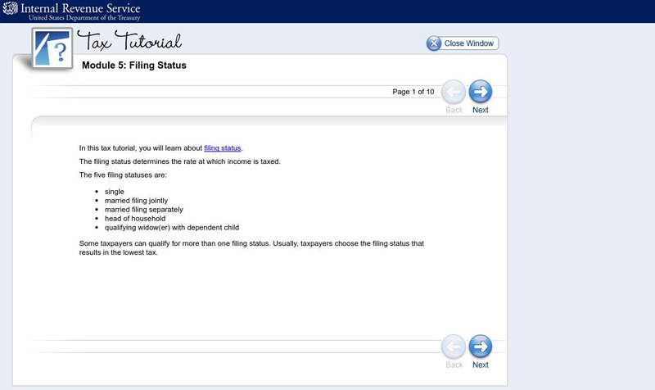The height and width of the screenshot is (390, 655).
Task: Click the bottom Next text label
Action: (x=481, y=365)
